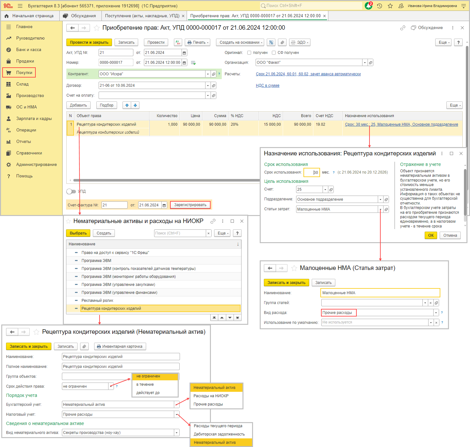Open calendar for Номер date field

click(x=184, y=63)
